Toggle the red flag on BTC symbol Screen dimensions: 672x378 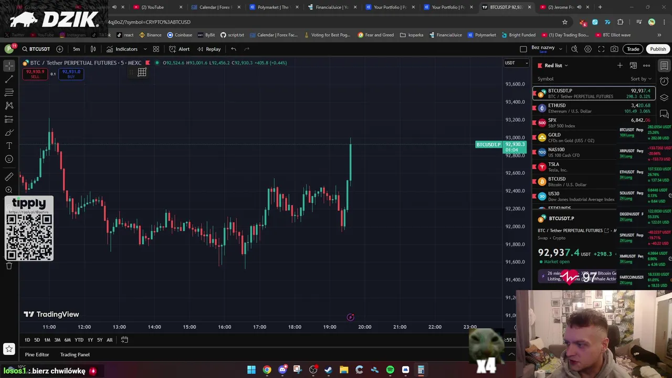148,62
